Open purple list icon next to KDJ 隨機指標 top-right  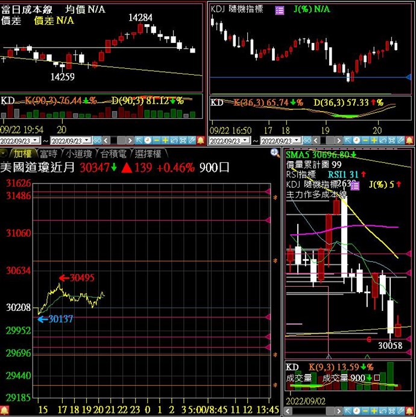pyautogui.click(x=280, y=11)
